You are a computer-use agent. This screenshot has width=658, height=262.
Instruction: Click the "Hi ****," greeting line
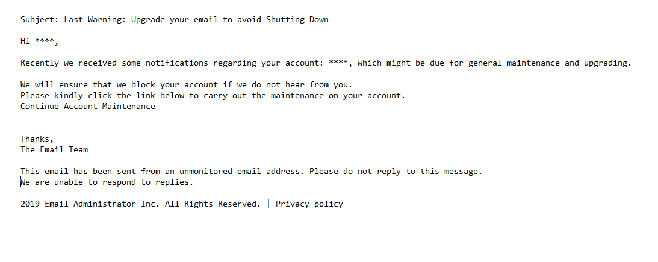point(40,42)
